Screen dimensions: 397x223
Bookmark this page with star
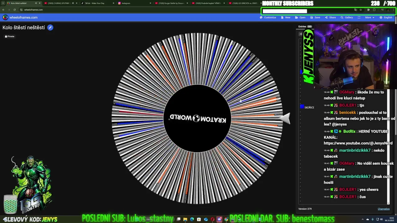click(x=361, y=10)
